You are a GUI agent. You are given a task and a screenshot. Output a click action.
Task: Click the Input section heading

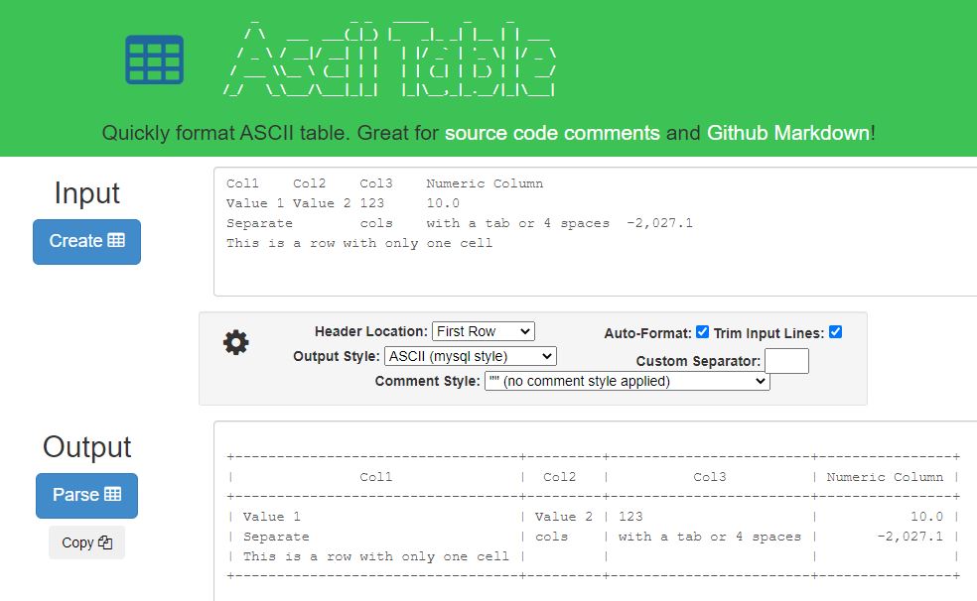tap(86, 194)
